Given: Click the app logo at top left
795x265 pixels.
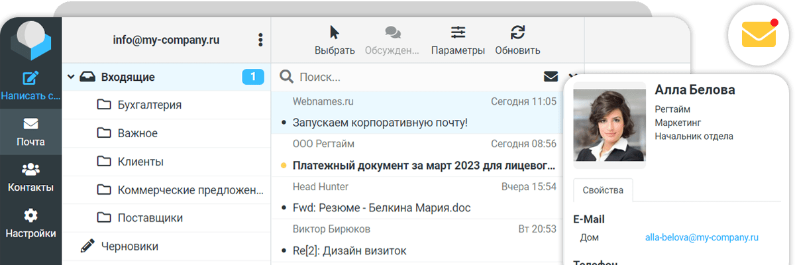Looking at the screenshot, I should coord(30,41).
